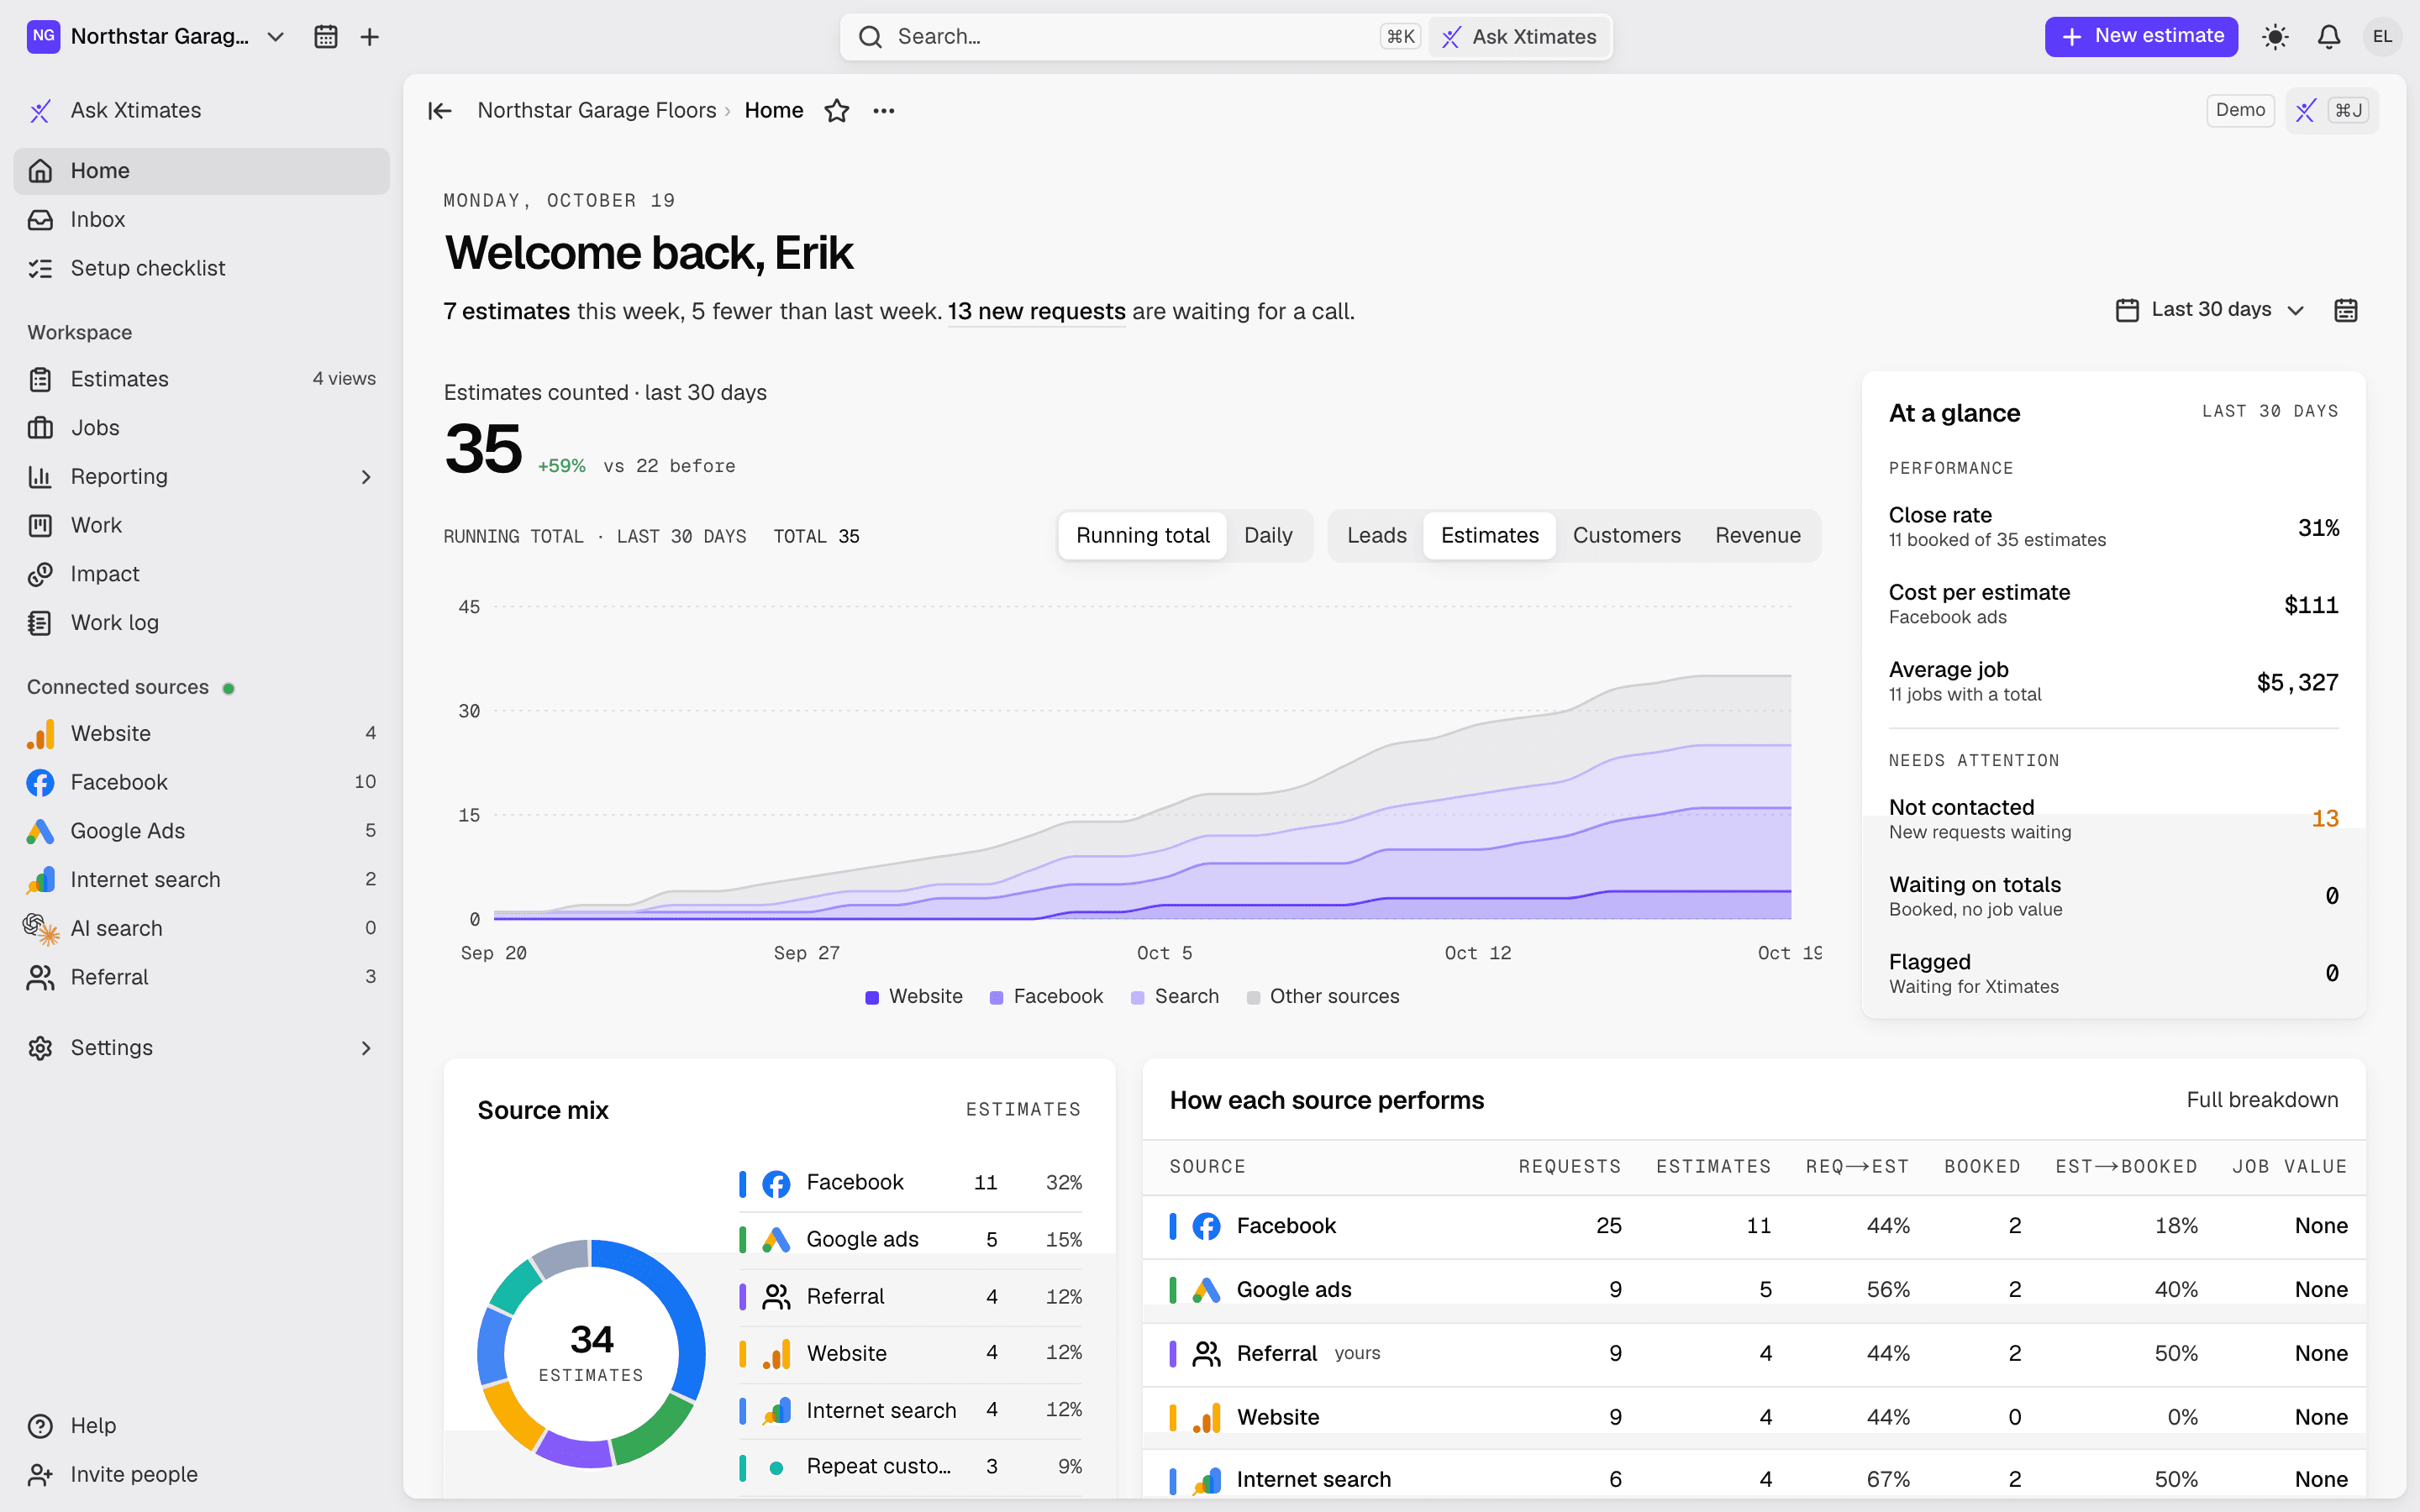Switch the chart to Running total

1142,535
